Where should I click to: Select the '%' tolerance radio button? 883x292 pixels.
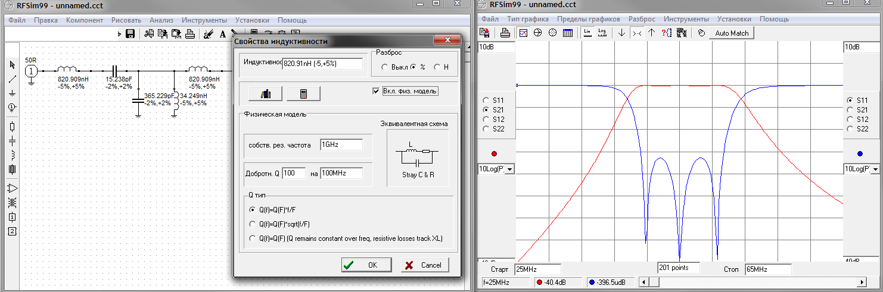click(414, 67)
